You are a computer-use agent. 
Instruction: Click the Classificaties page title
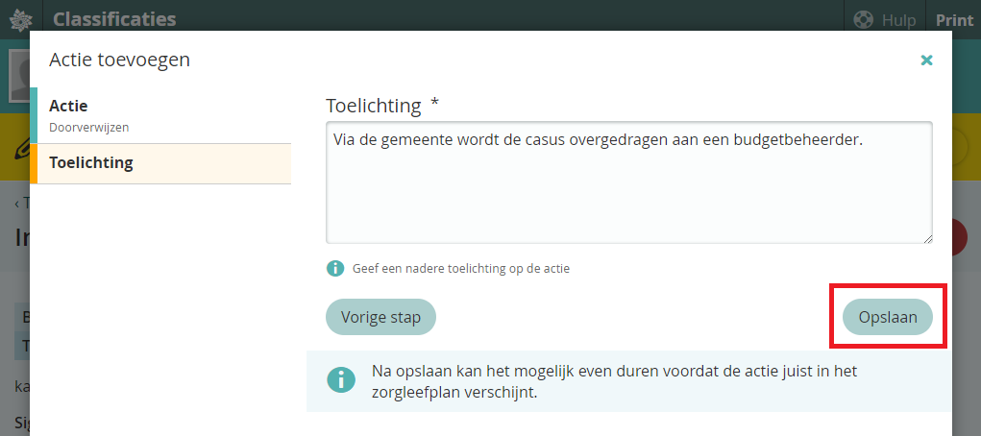click(x=114, y=19)
